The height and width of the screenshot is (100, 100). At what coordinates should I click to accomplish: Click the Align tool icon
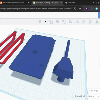(70, 22)
